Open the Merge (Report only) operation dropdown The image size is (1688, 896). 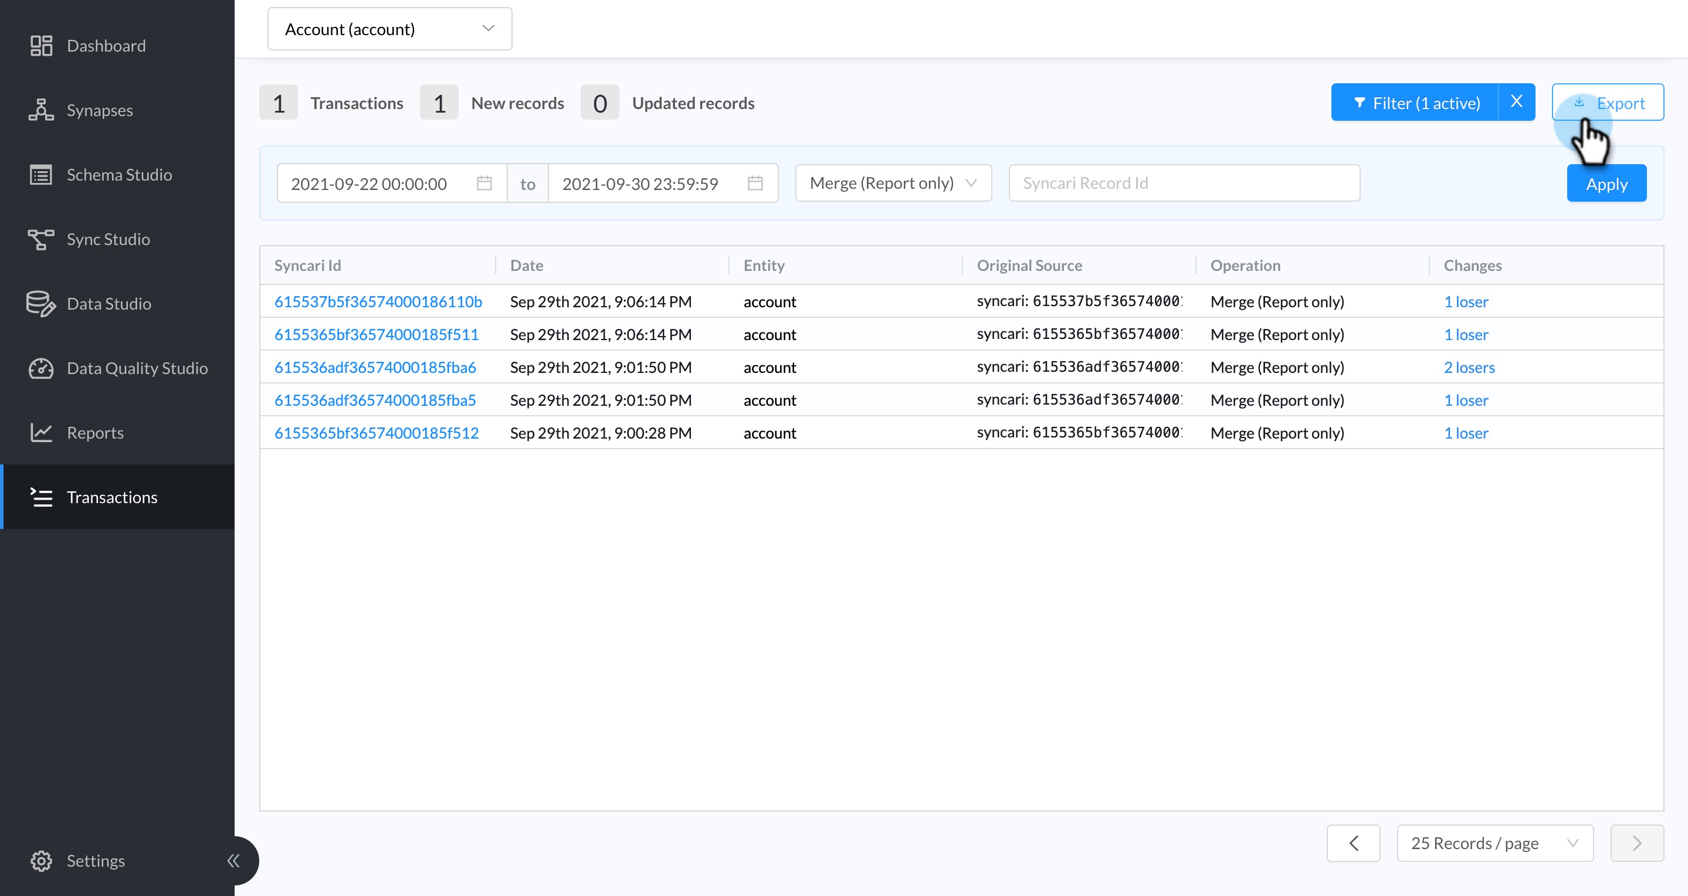894,184
